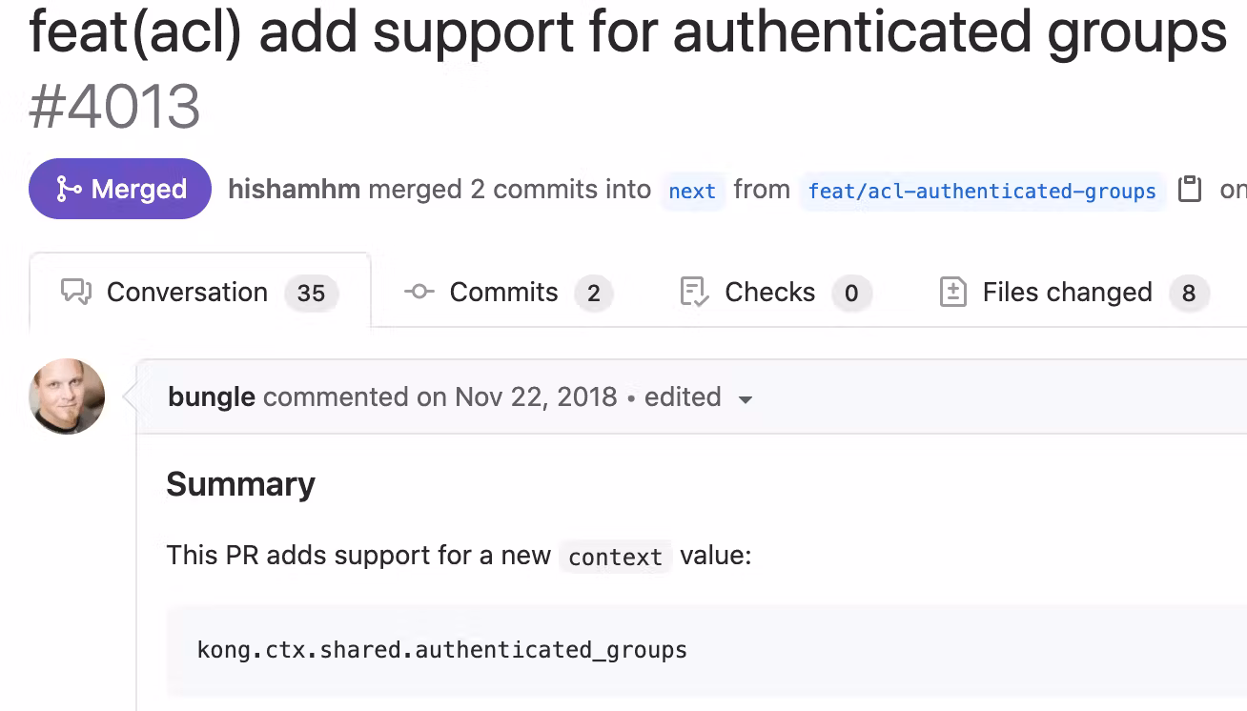Viewport: 1247px width, 711px height.
Task: Click the next base branch link
Action: 692,191
